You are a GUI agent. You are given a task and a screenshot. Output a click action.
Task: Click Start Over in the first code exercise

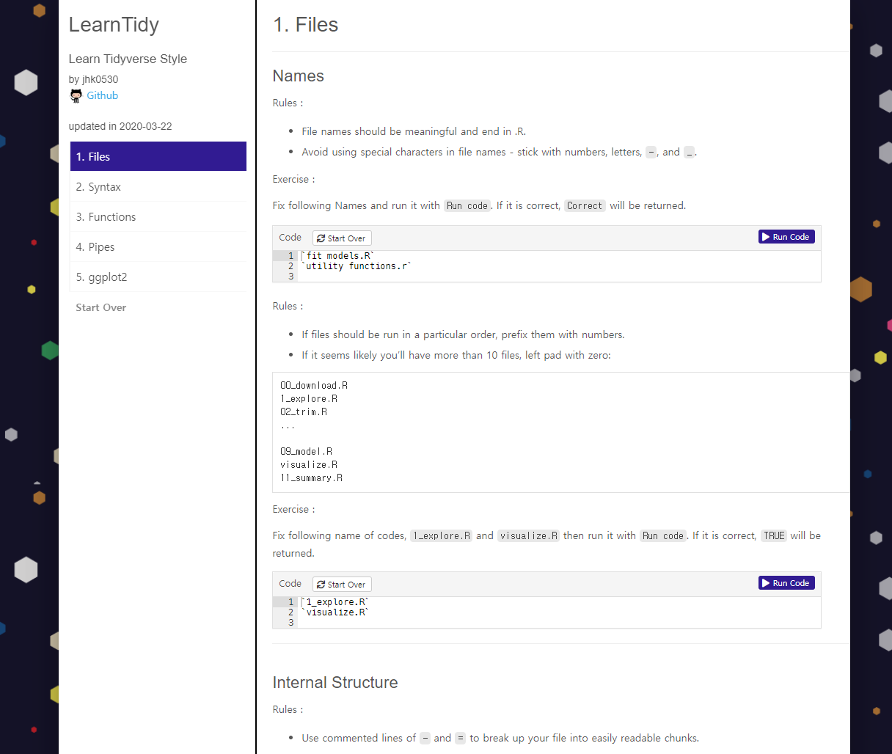(342, 238)
